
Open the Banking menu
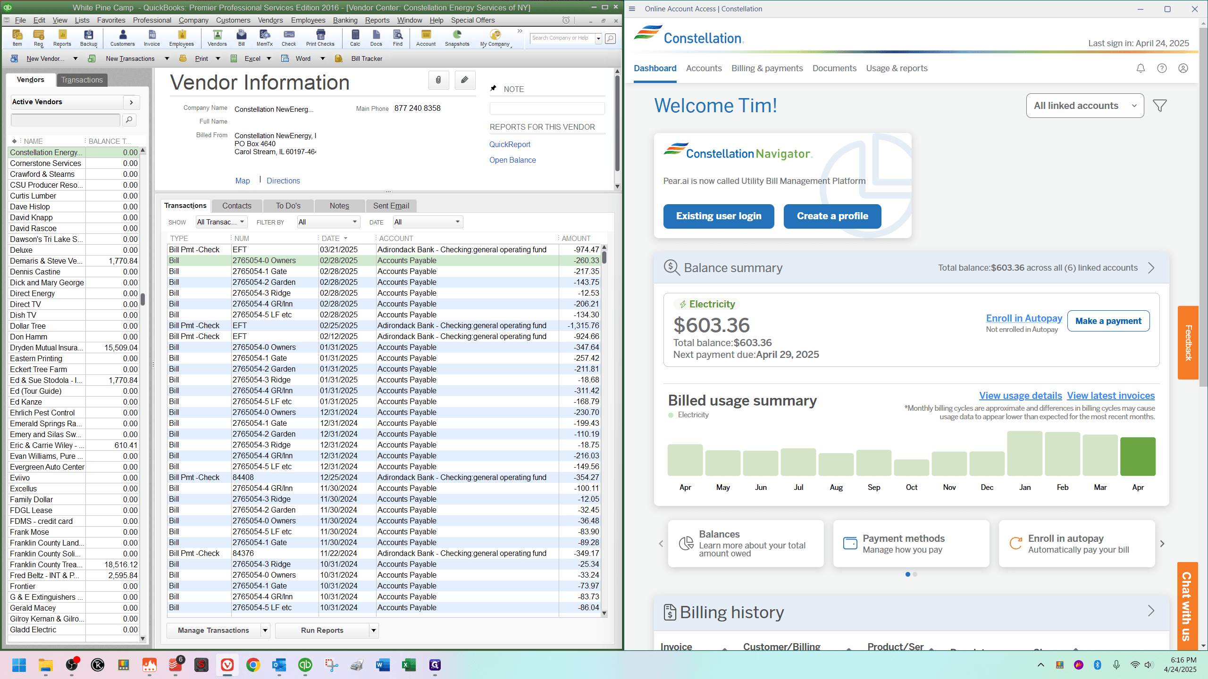345,20
